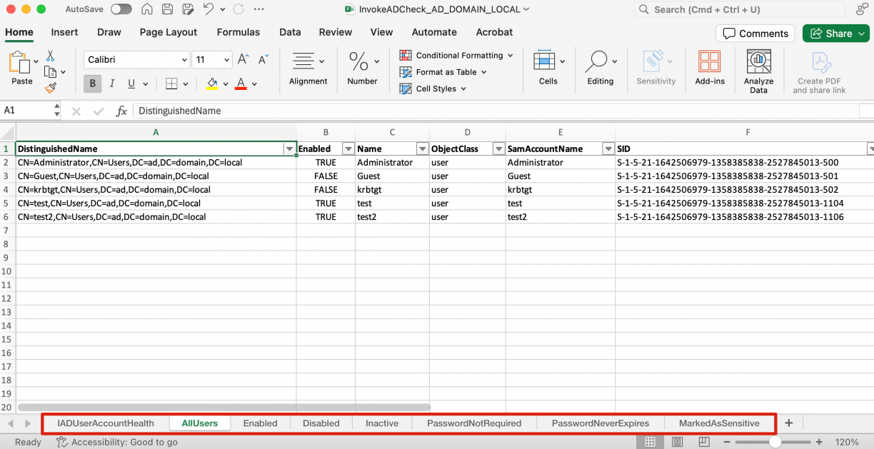The width and height of the screenshot is (874, 449).
Task: Open the Formulas ribbon tab
Action: click(x=238, y=32)
